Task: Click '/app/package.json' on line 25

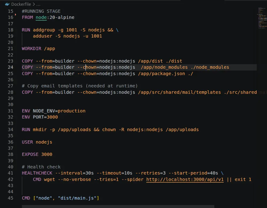Action: [162, 74]
